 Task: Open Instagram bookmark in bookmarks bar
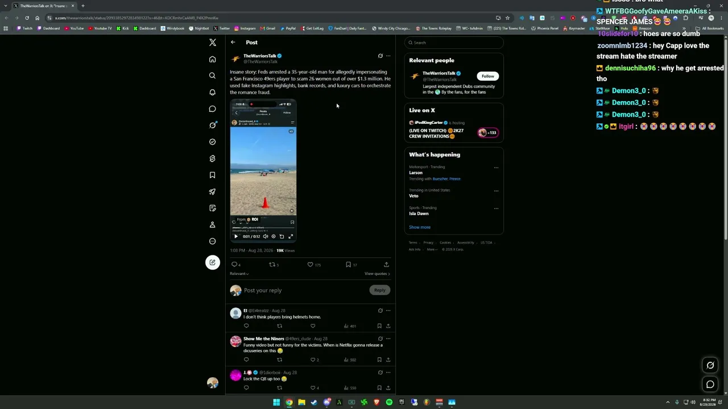click(245, 28)
